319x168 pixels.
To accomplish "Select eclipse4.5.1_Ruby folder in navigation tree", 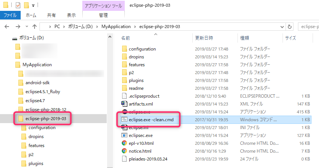I will (43, 92).
